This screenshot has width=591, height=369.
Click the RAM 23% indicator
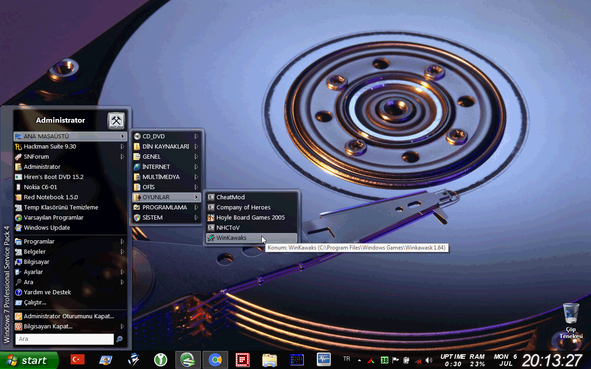tap(477, 360)
